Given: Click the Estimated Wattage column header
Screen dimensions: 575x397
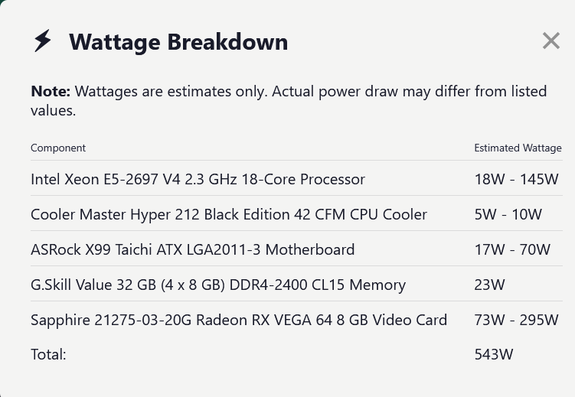Looking at the screenshot, I should 518,148.
